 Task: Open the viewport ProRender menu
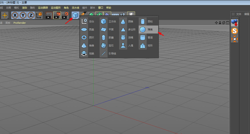pos(19,23)
